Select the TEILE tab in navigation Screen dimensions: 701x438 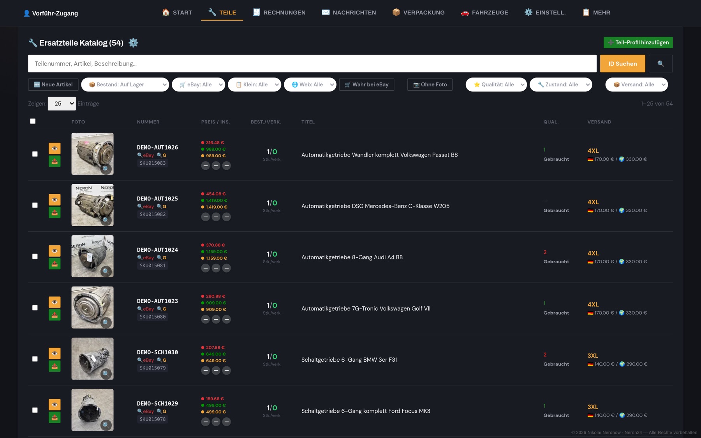222,12
